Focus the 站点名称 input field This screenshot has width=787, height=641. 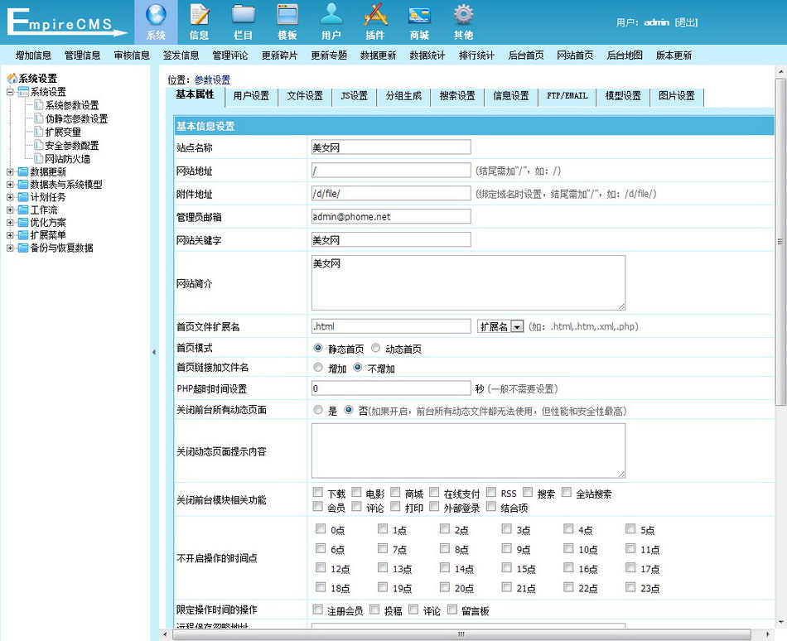coord(391,147)
